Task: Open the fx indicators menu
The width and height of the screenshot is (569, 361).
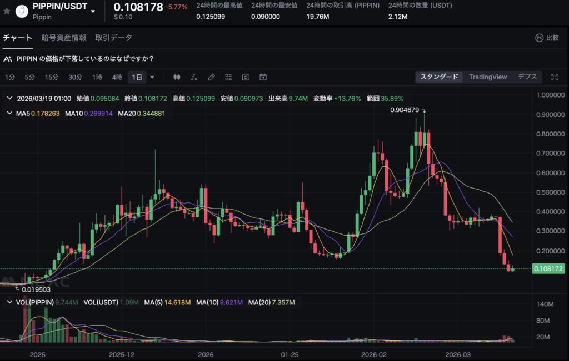Action: [x=194, y=77]
